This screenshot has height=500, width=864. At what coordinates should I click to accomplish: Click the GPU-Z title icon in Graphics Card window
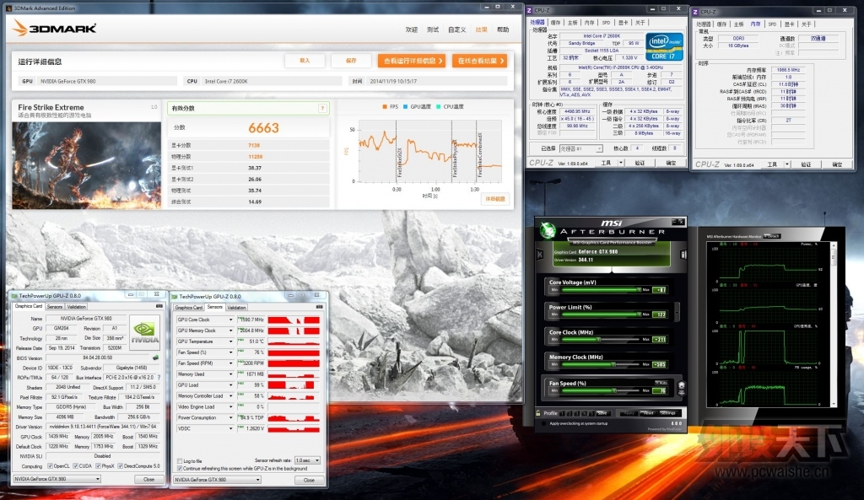14,296
